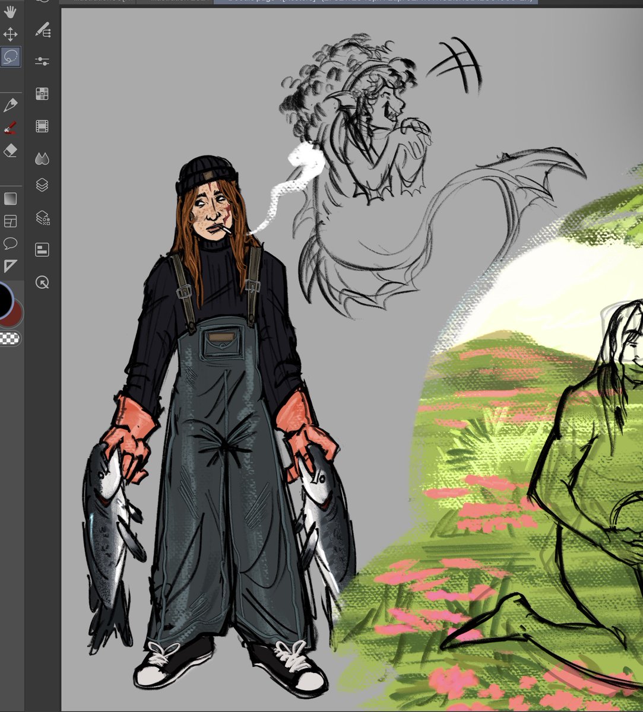Open the Tool Property sliders palette

click(42, 61)
